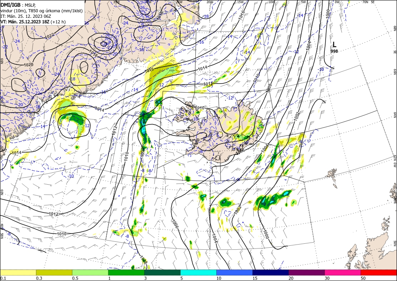Click the 'DMI/IGB' title text
397x281 pixels.
(x=11, y=5)
